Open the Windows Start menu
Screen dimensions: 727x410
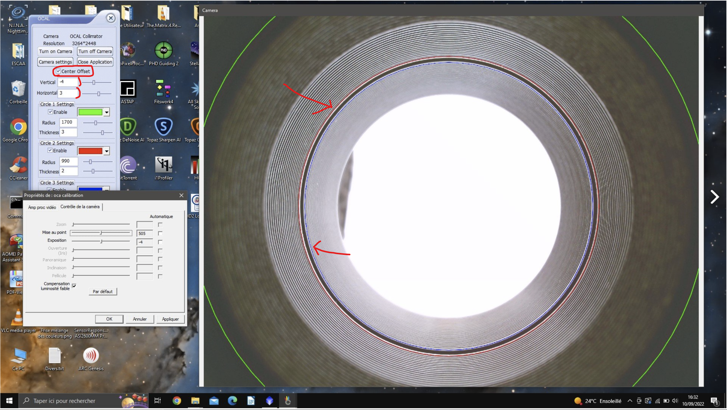(x=9, y=401)
